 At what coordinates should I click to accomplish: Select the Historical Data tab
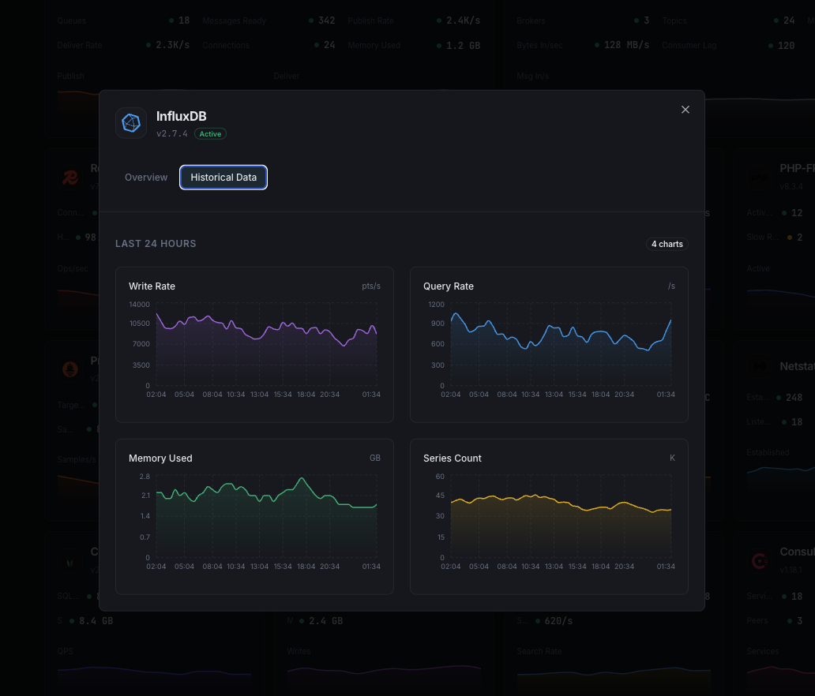(223, 178)
